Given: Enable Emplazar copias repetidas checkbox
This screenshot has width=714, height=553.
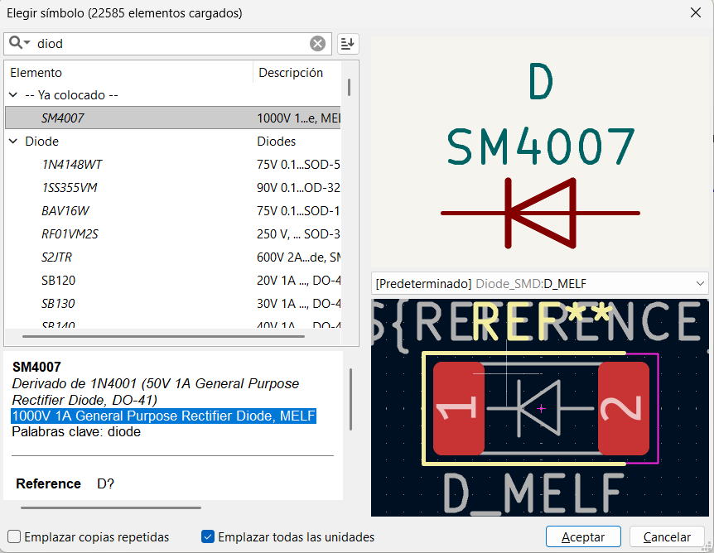Looking at the screenshot, I should 14,536.
